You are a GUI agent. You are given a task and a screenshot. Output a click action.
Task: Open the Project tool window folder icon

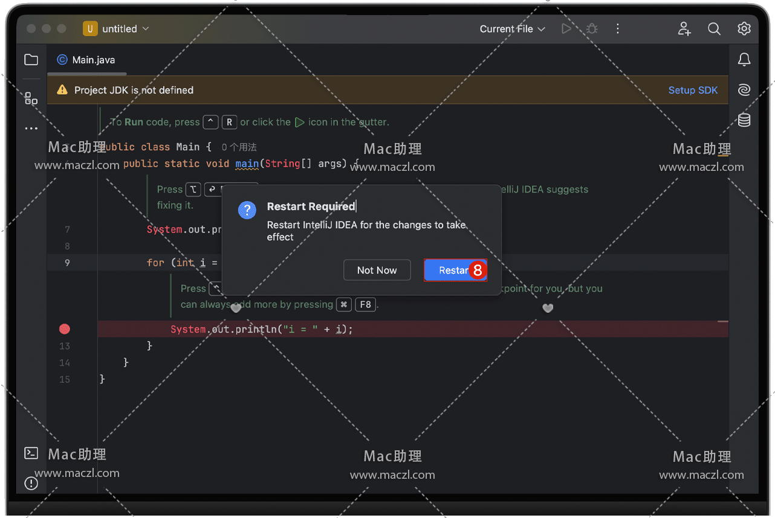coord(31,60)
